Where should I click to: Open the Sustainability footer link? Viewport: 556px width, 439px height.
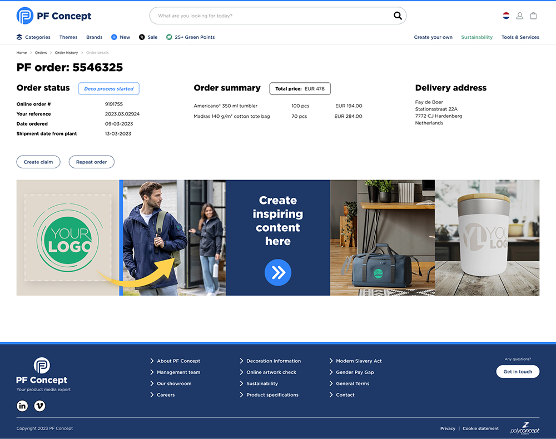[262, 383]
